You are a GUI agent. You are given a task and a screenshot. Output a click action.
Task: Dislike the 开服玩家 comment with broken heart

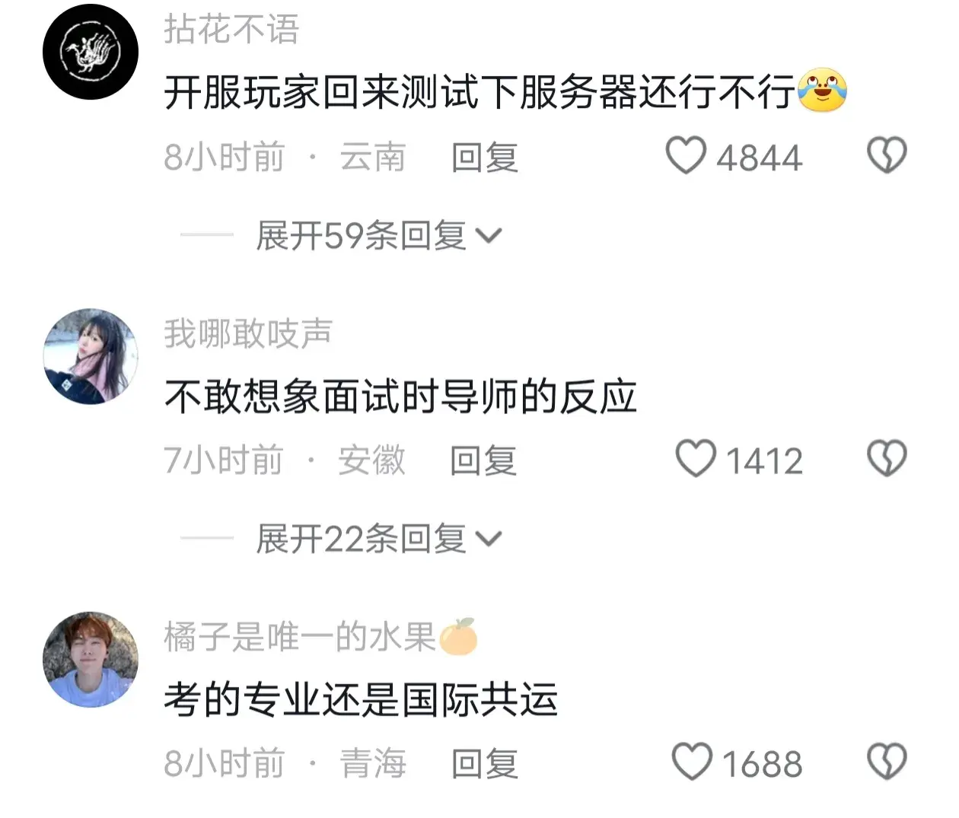click(887, 155)
